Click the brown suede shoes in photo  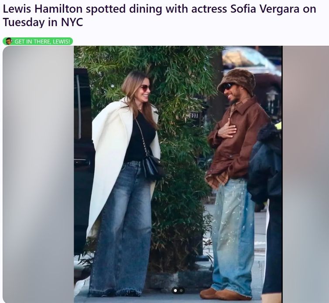coord(225,294)
